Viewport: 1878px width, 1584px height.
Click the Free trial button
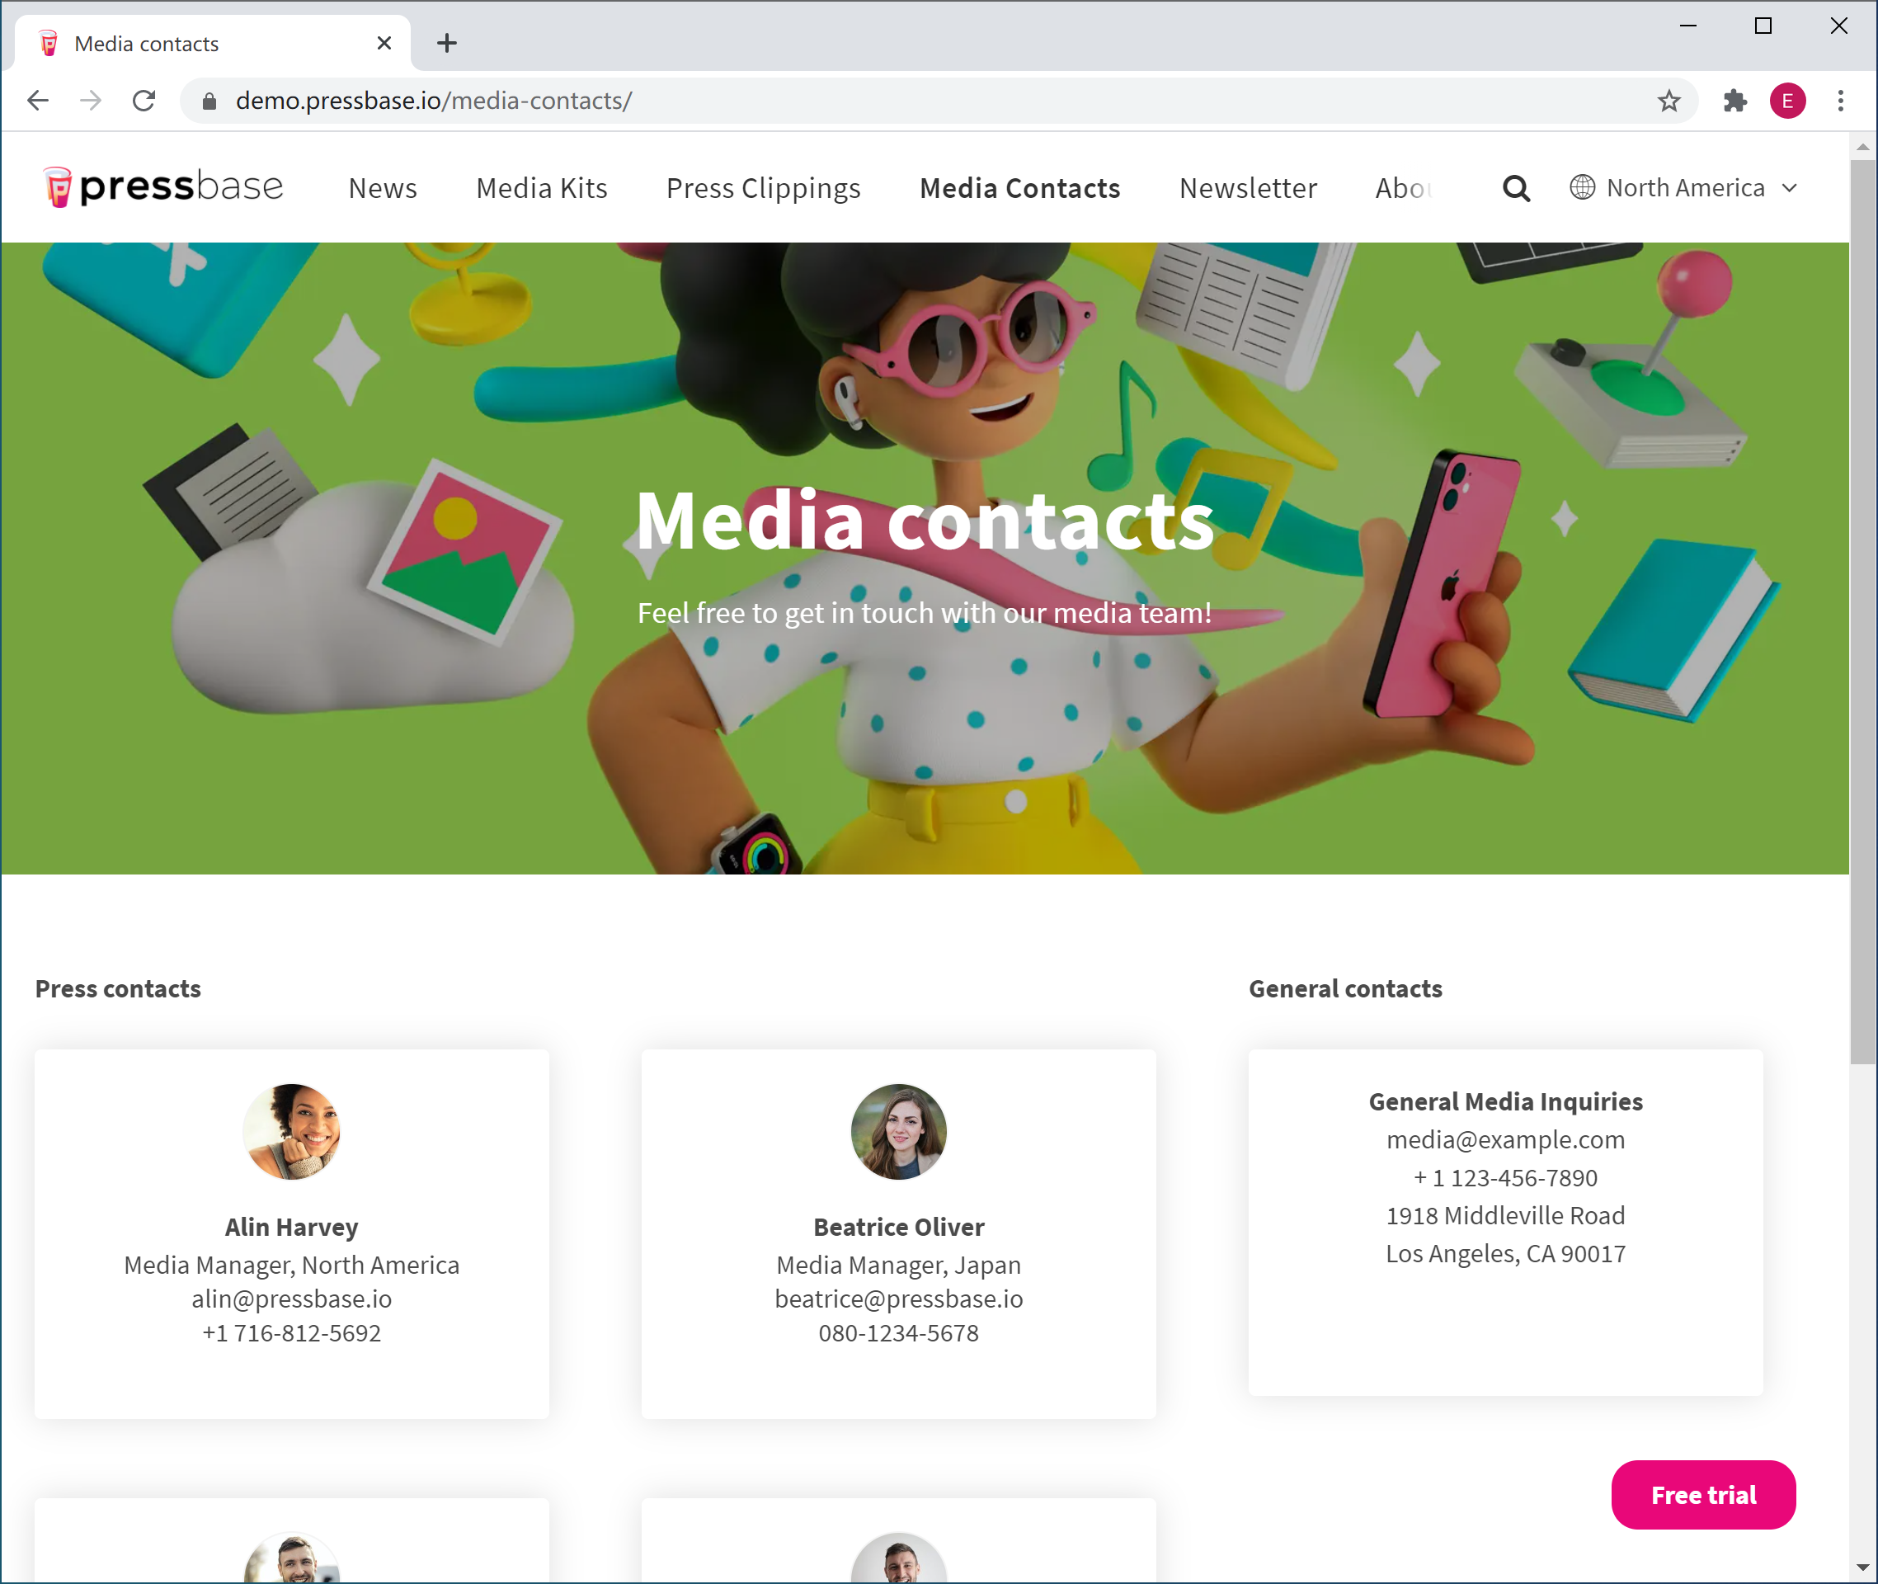(x=1703, y=1494)
